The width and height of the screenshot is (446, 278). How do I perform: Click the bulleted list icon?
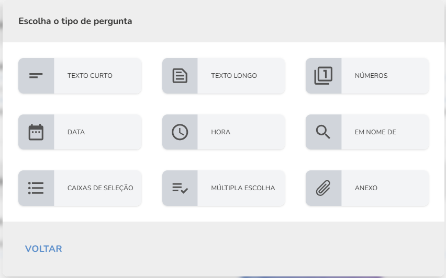36,188
